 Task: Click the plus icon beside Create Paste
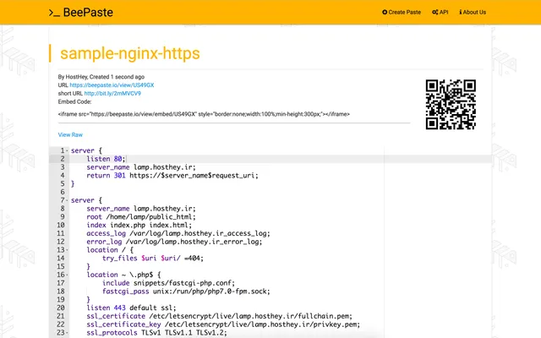[385, 12]
